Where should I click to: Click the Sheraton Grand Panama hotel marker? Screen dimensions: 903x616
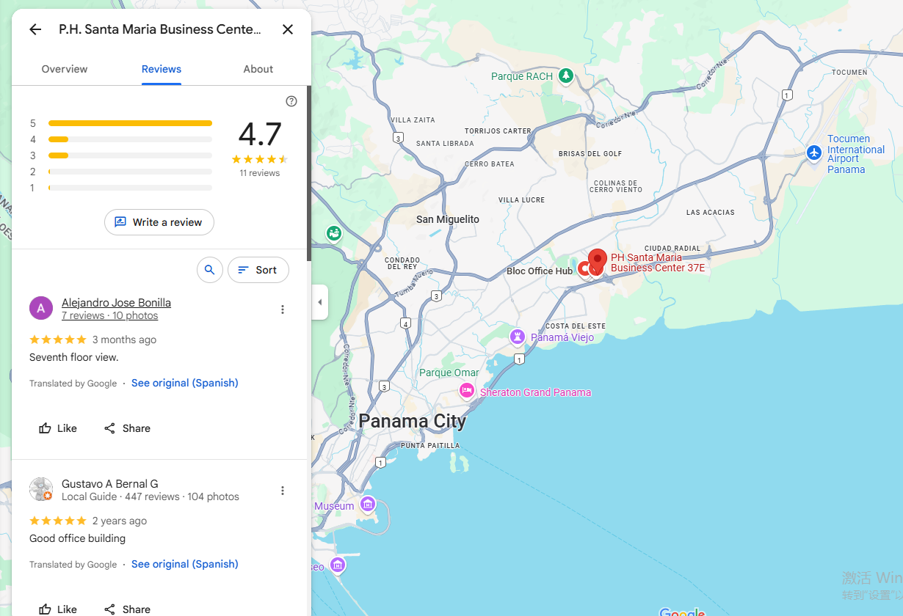click(466, 391)
